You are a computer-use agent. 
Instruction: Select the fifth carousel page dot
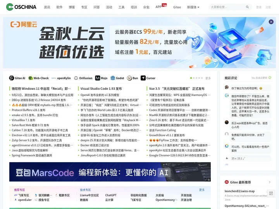[202, 78]
